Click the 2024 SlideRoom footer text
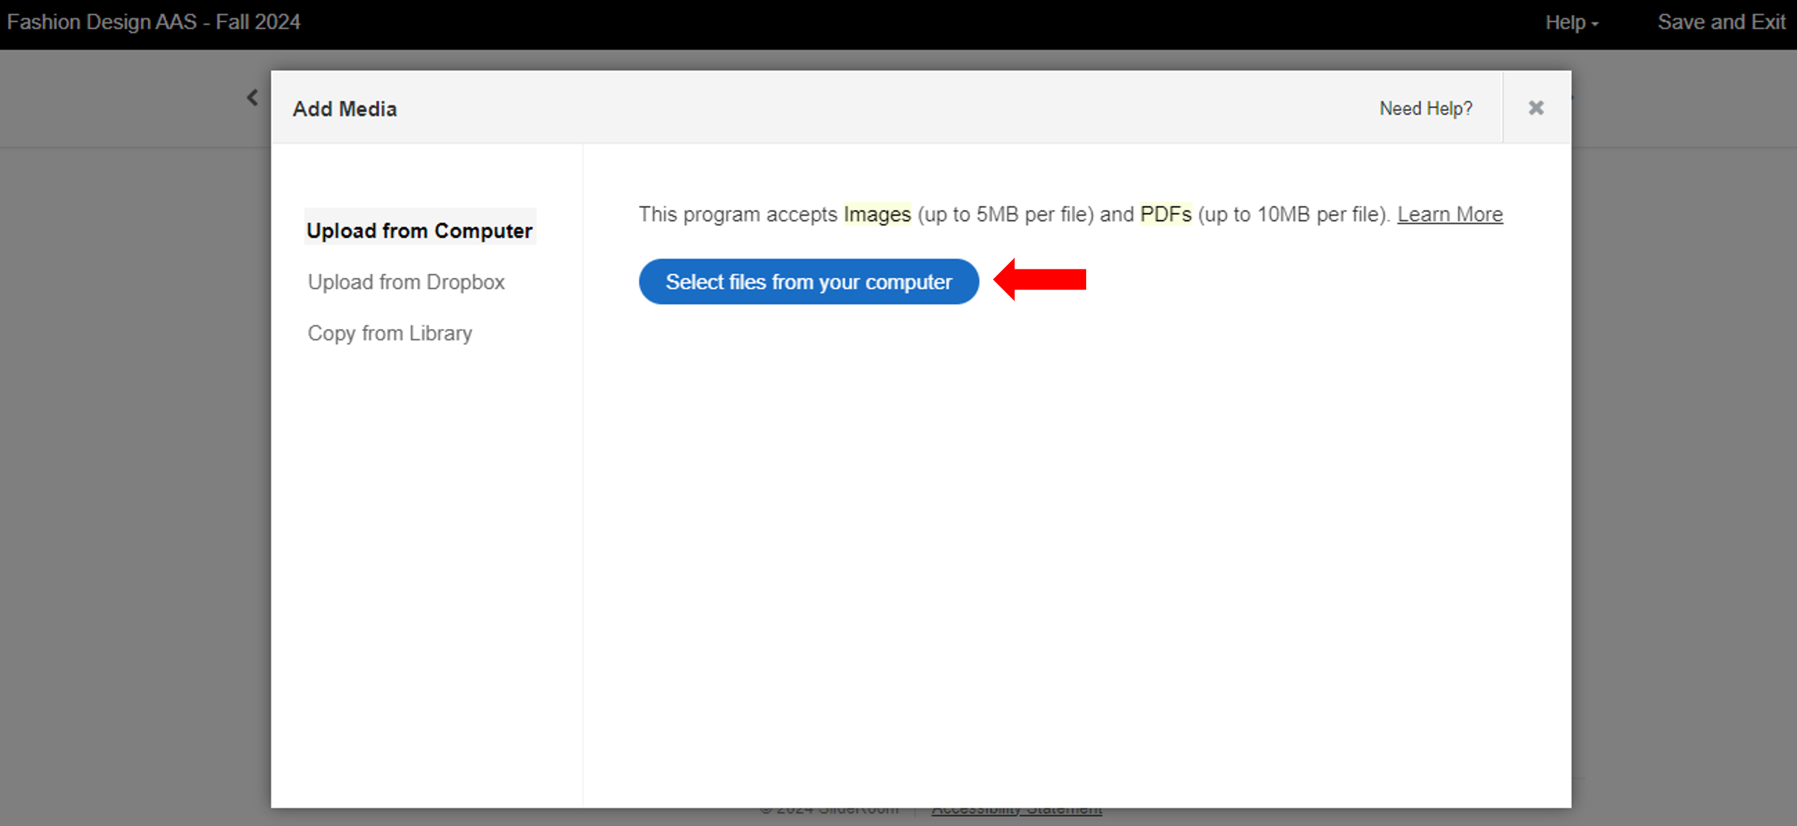Screen dimensions: 1797x826 (829, 811)
